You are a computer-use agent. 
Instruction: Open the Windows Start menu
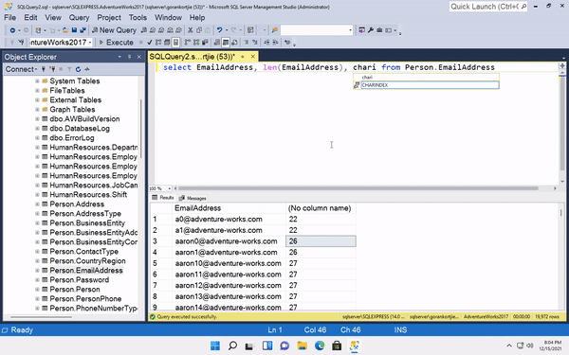coord(215,346)
